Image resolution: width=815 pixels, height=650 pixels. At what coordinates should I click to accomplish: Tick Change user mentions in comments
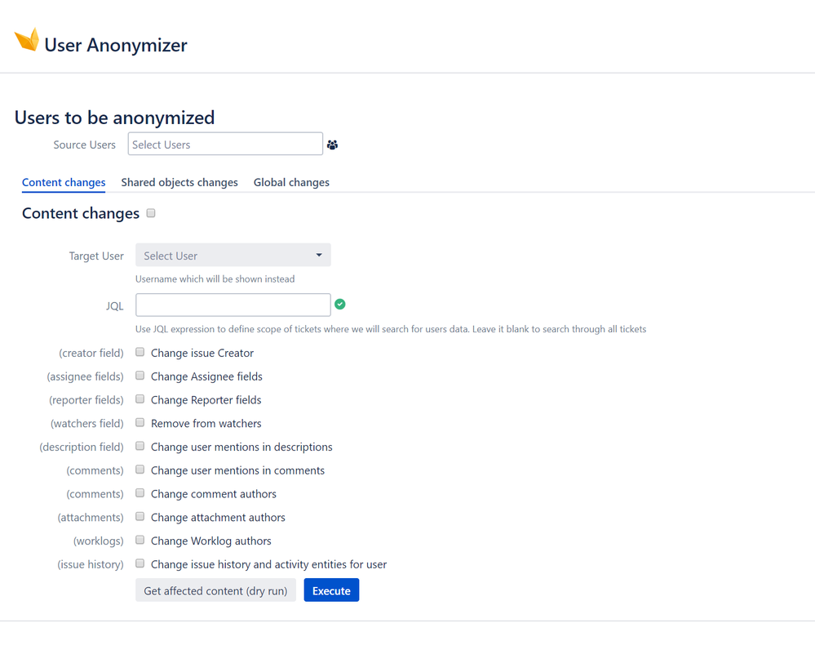140,470
